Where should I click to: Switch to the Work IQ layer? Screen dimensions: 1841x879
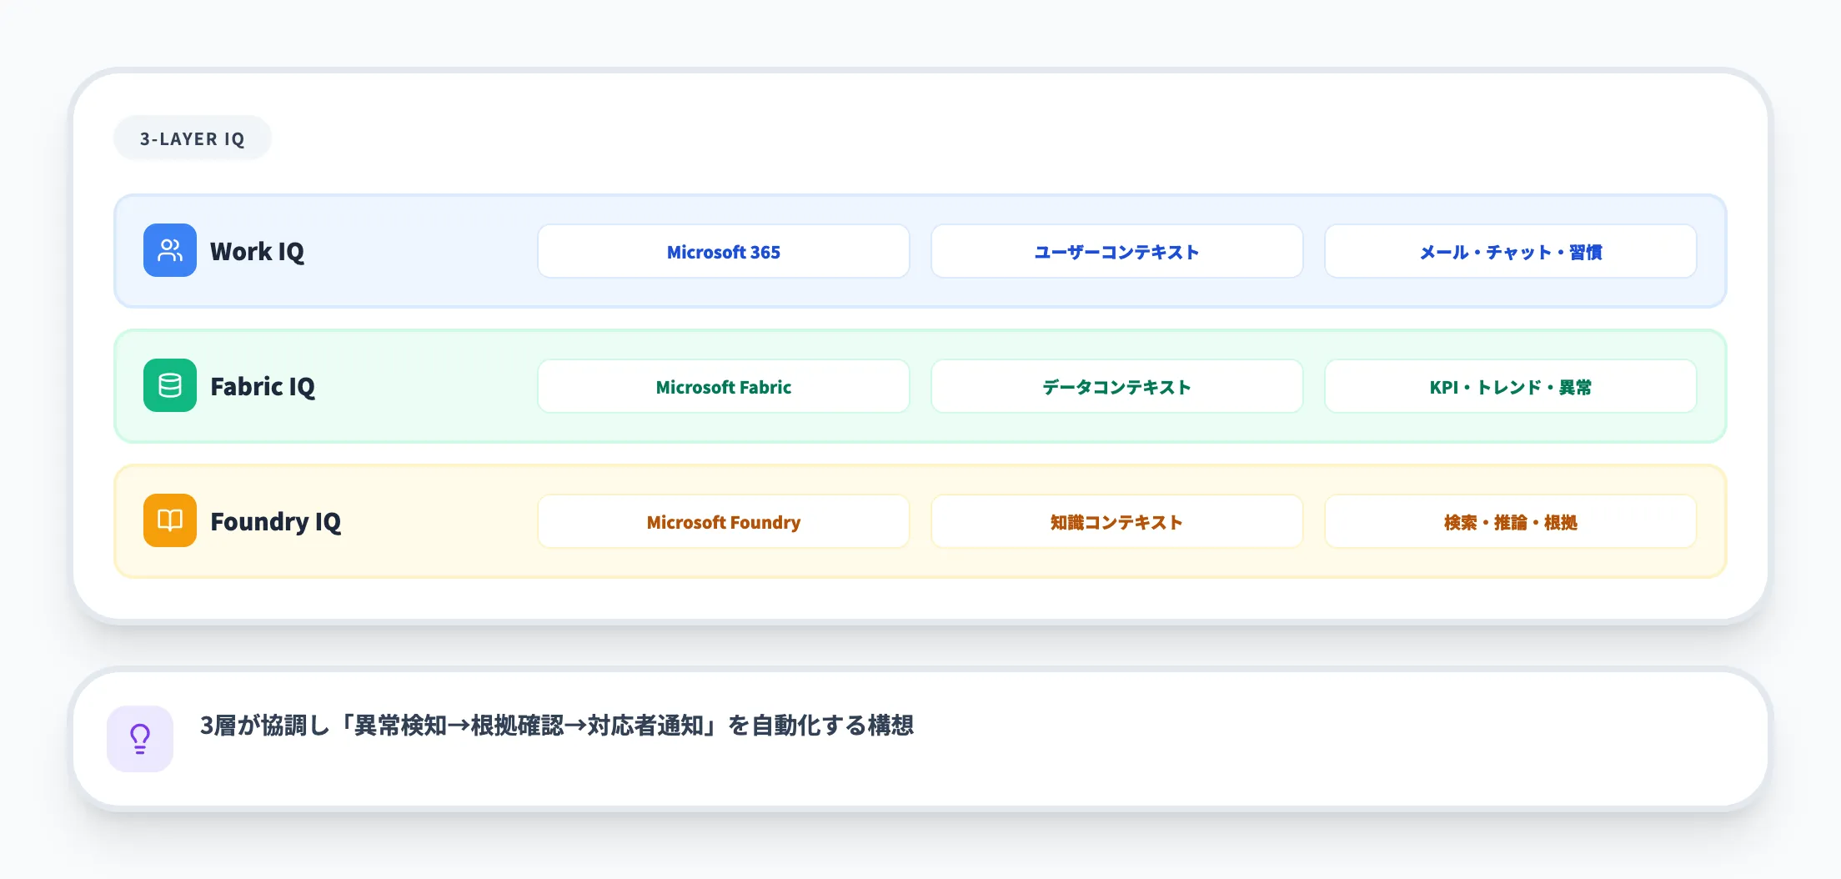[x=256, y=251]
